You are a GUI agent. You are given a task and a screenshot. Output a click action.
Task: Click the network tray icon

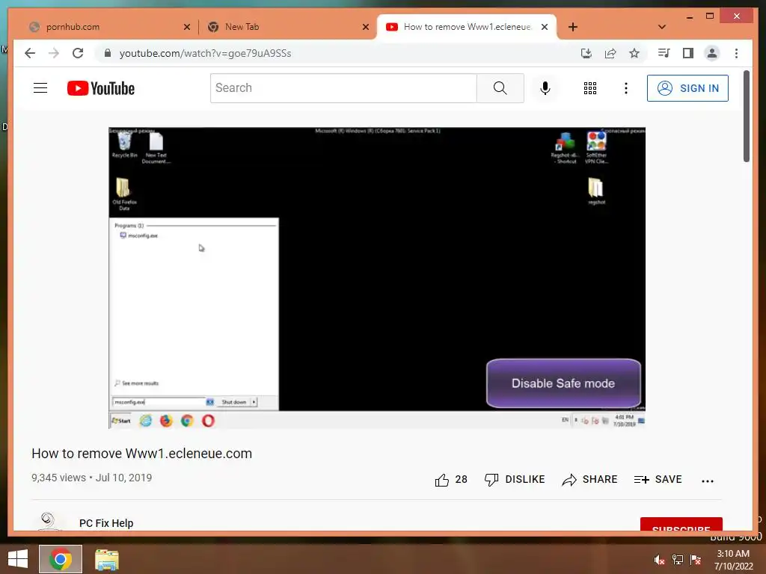click(678, 559)
